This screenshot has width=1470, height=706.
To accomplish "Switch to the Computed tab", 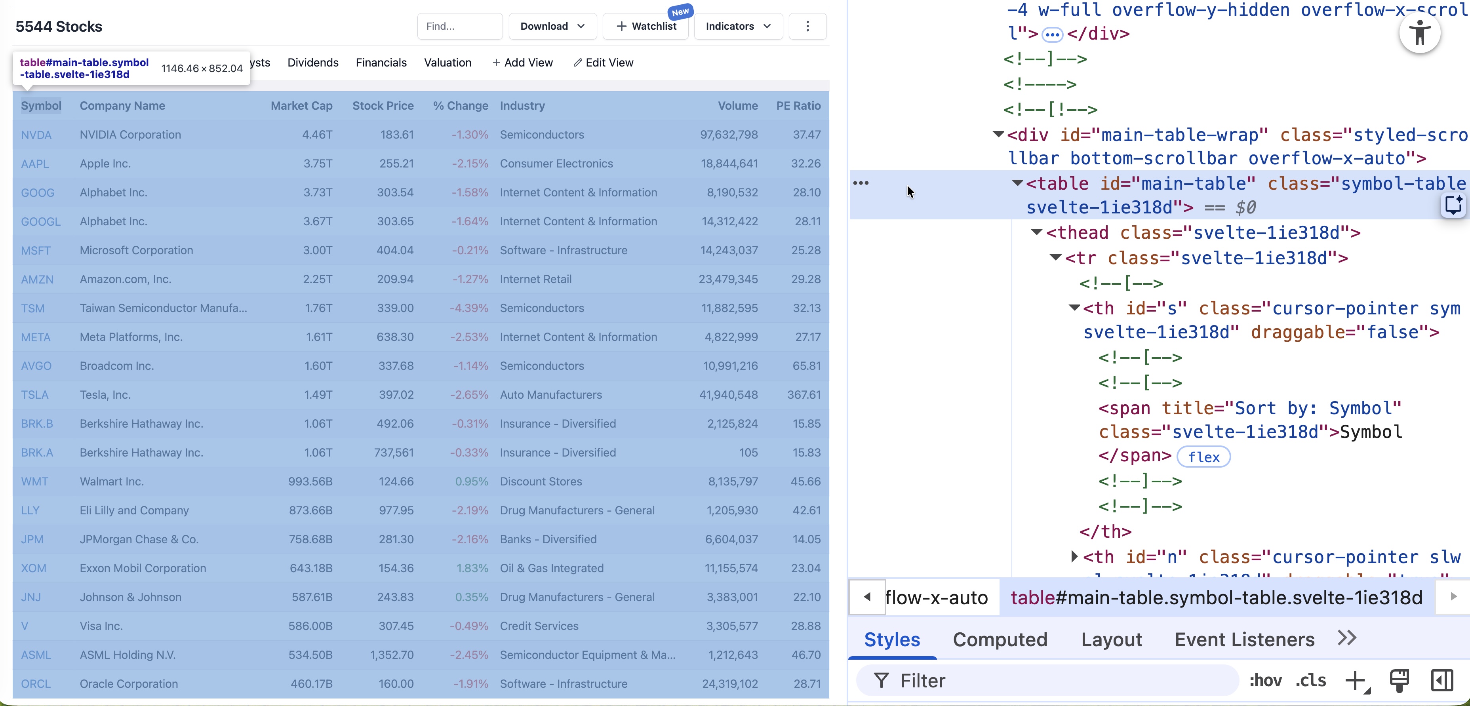I will [1000, 639].
